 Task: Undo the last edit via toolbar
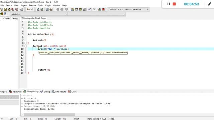[28, 9]
